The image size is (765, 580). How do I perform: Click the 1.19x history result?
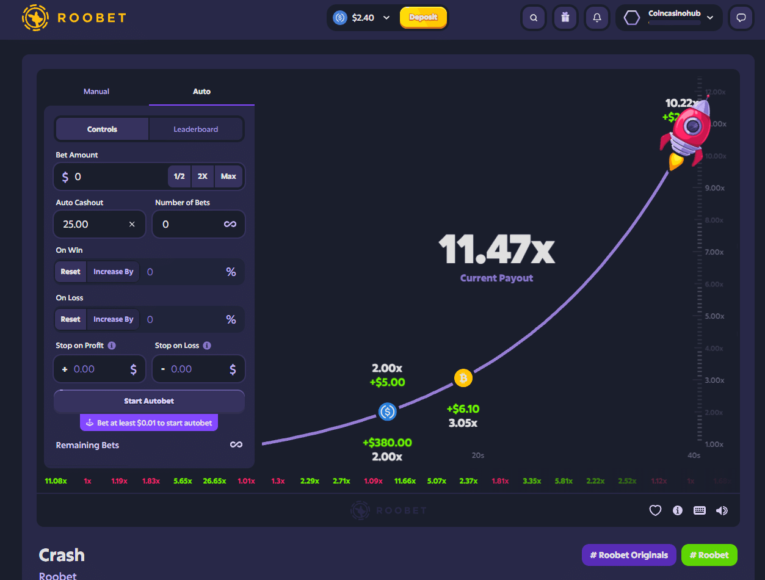[x=119, y=481]
